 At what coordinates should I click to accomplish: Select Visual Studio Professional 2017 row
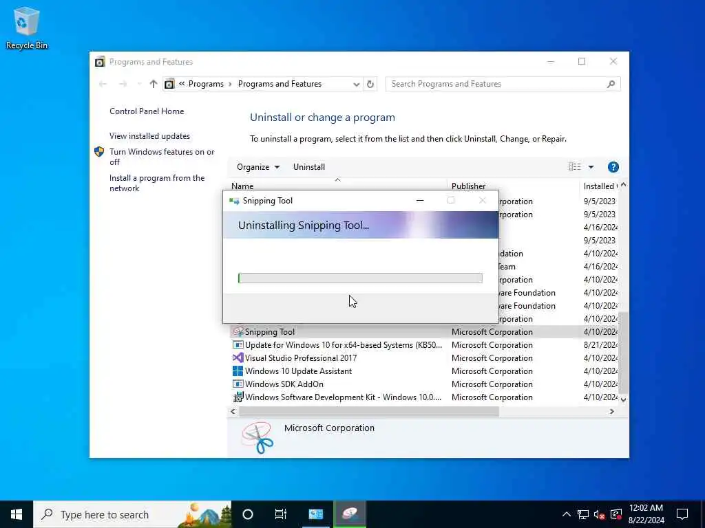424,357
